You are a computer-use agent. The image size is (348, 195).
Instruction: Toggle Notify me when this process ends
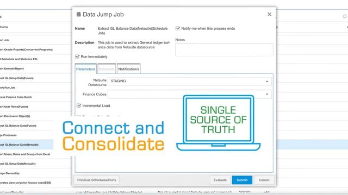[178, 28]
